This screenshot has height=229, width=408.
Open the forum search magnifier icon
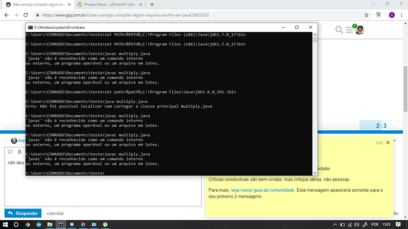point(339,30)
